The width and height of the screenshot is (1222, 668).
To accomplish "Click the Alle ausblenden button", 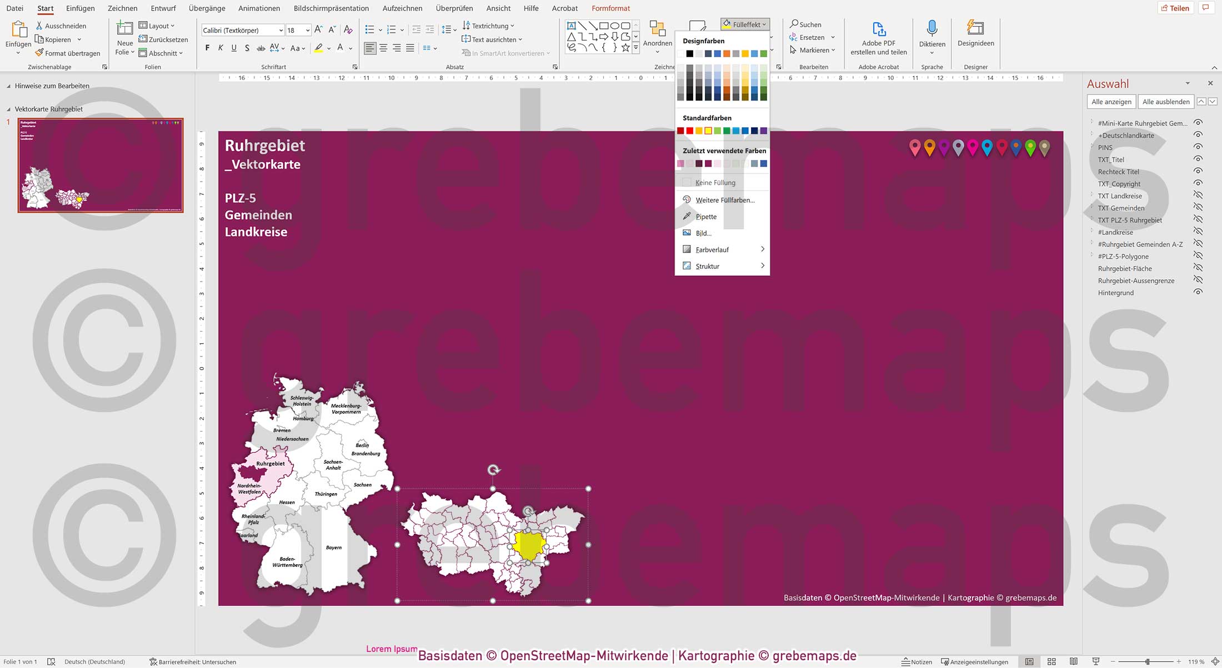I will pyautogui.click(x=1165, y=102).
